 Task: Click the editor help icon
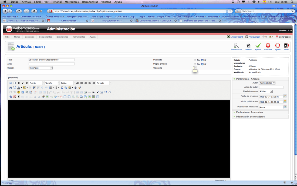tap(11, 83)
